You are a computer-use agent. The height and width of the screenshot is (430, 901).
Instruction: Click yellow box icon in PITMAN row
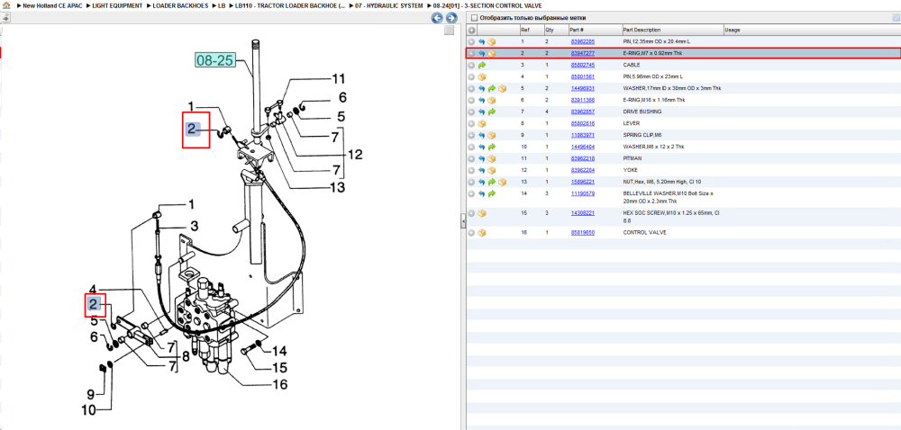point(492,159)
